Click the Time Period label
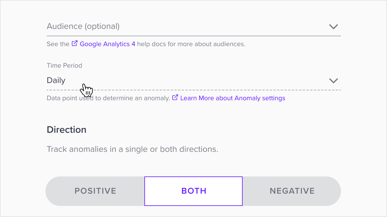Screen dimensions: 387x217 point(64,65)
